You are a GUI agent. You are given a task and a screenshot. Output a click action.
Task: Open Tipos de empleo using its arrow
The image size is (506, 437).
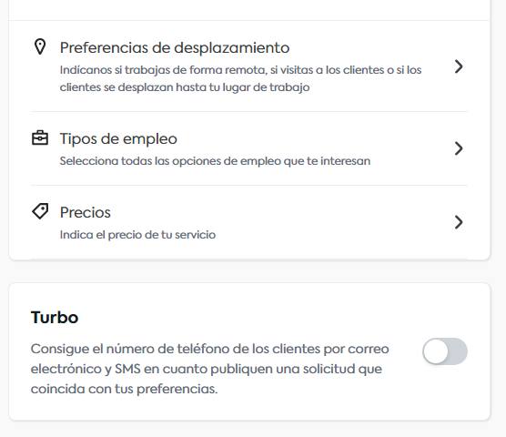pos(459,148)
